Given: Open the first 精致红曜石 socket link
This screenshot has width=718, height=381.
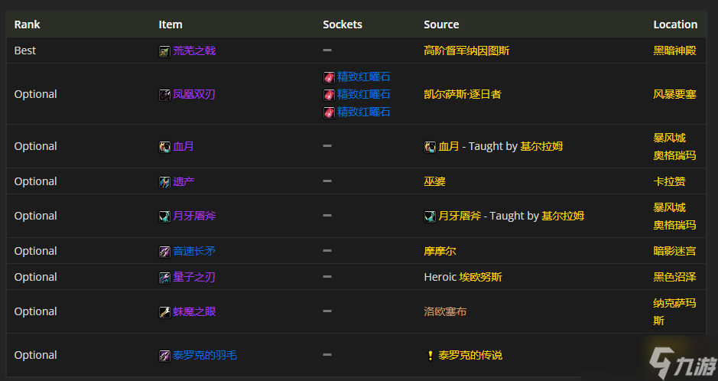Looking at the screenshot, I should (x=363, y=77).
